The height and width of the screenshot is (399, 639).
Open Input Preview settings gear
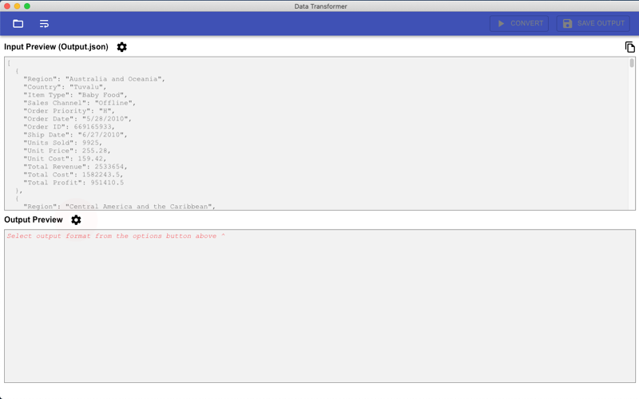tap(122, 47)
